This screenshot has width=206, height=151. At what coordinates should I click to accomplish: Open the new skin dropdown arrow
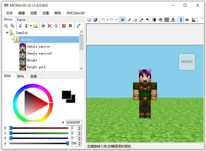[31, 26]
